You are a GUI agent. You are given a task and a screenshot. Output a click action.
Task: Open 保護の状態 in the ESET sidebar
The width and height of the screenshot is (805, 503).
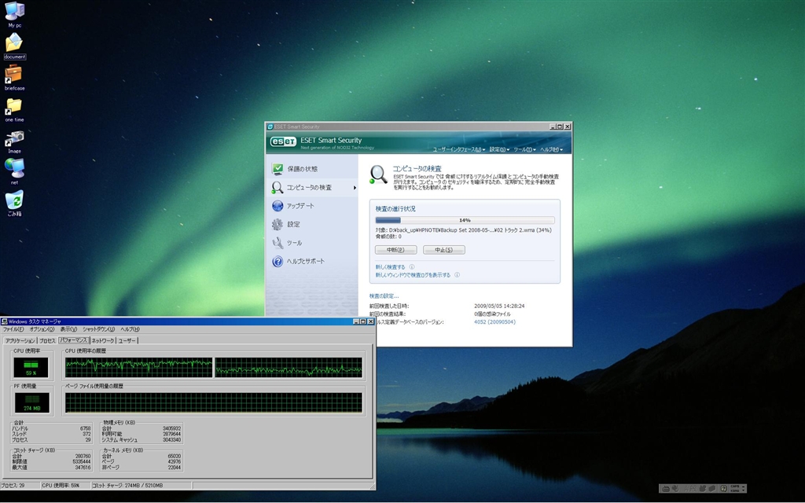coord(302,169)
